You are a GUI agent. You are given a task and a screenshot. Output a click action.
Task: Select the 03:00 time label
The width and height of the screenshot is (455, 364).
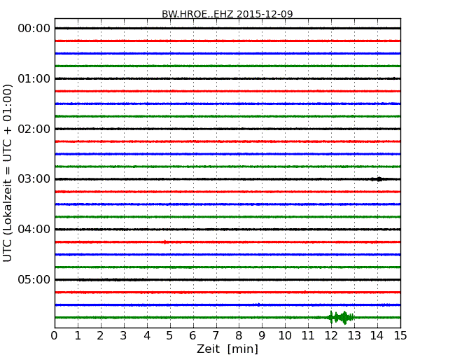click(x=34, y=178)
